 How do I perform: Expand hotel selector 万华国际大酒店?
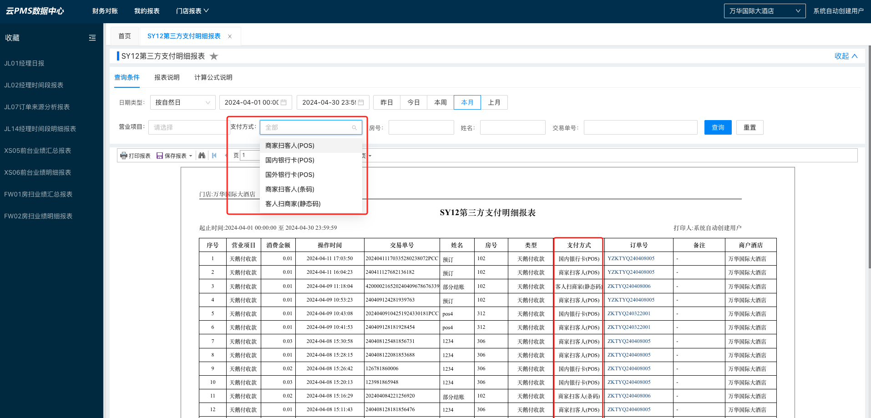[x=765, y=11]
